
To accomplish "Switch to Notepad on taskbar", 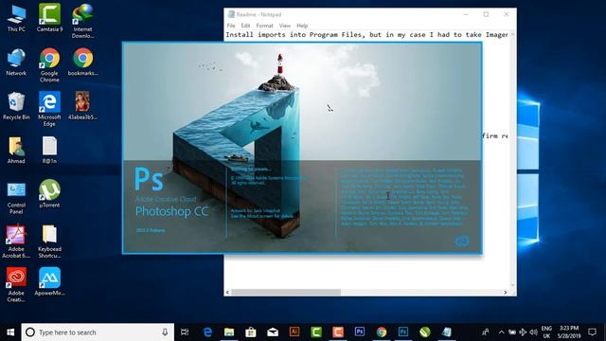I will point(447,332).
